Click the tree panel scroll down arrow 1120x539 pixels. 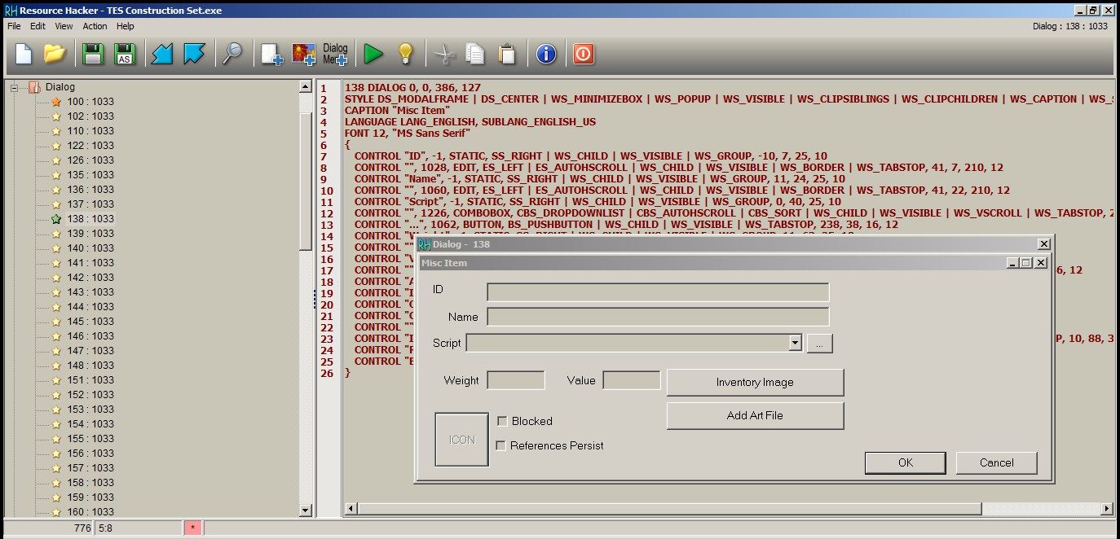[306, 511]
